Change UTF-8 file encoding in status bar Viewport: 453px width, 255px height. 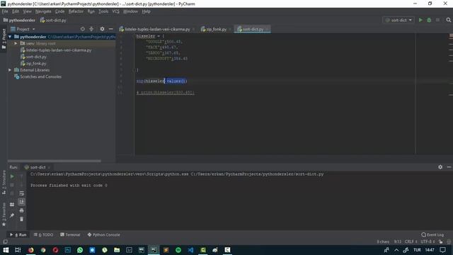click(x=428, y=242)
